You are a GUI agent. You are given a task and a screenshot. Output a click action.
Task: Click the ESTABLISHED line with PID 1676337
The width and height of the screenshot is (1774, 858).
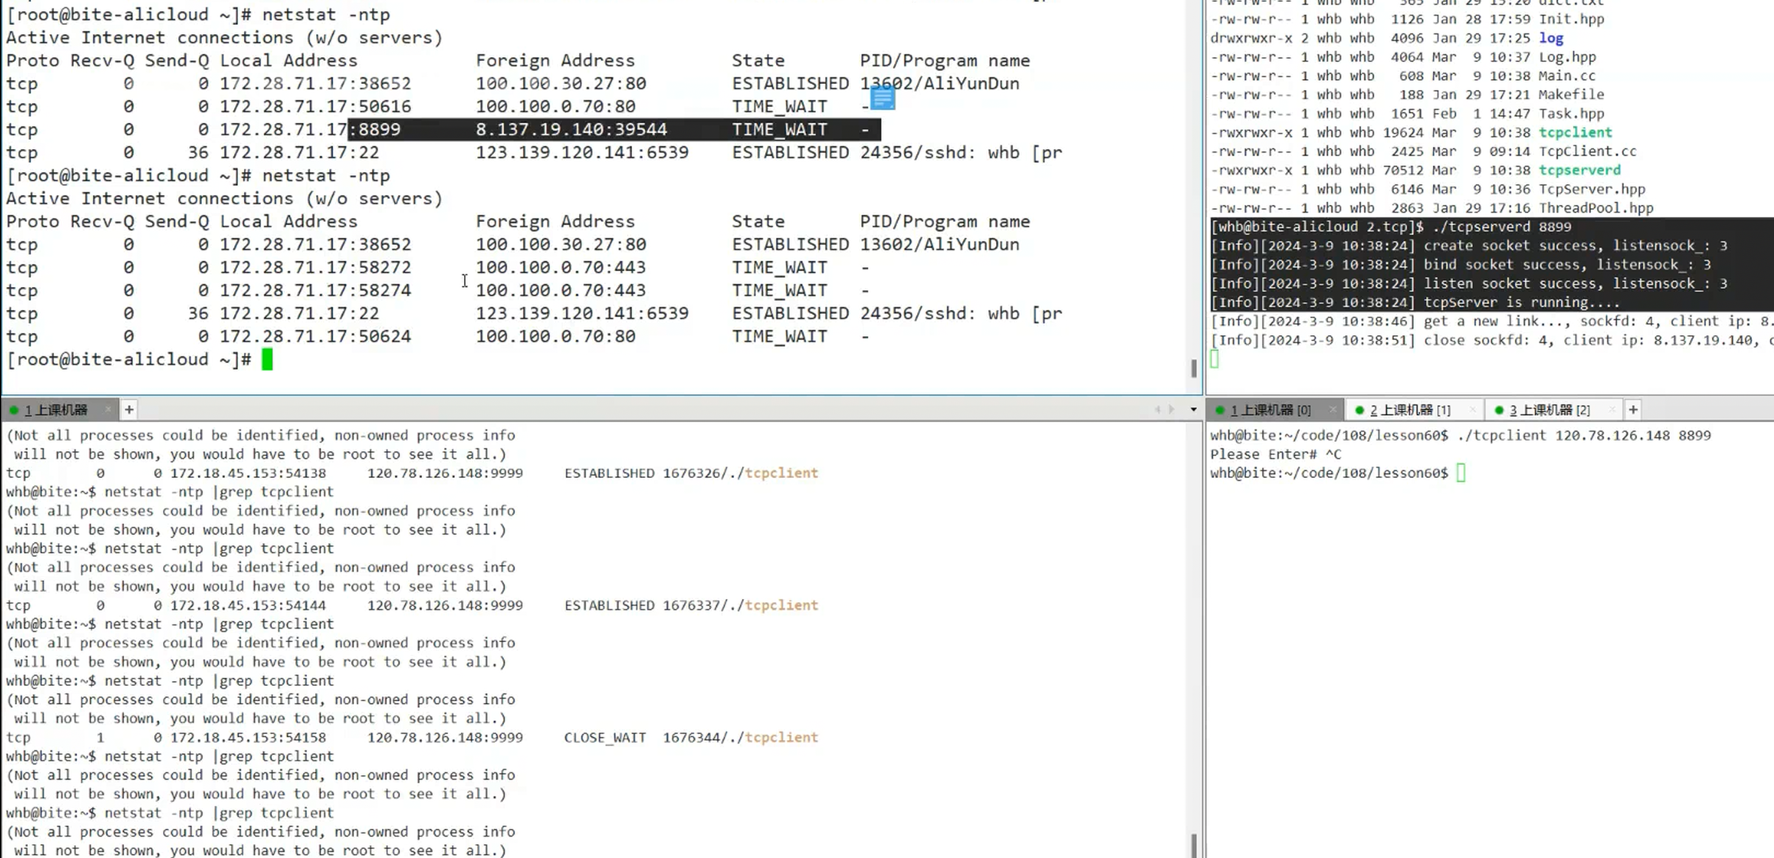412,605
